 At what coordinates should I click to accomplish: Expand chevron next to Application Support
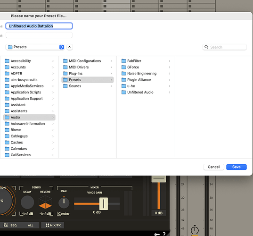coord(53,99)
